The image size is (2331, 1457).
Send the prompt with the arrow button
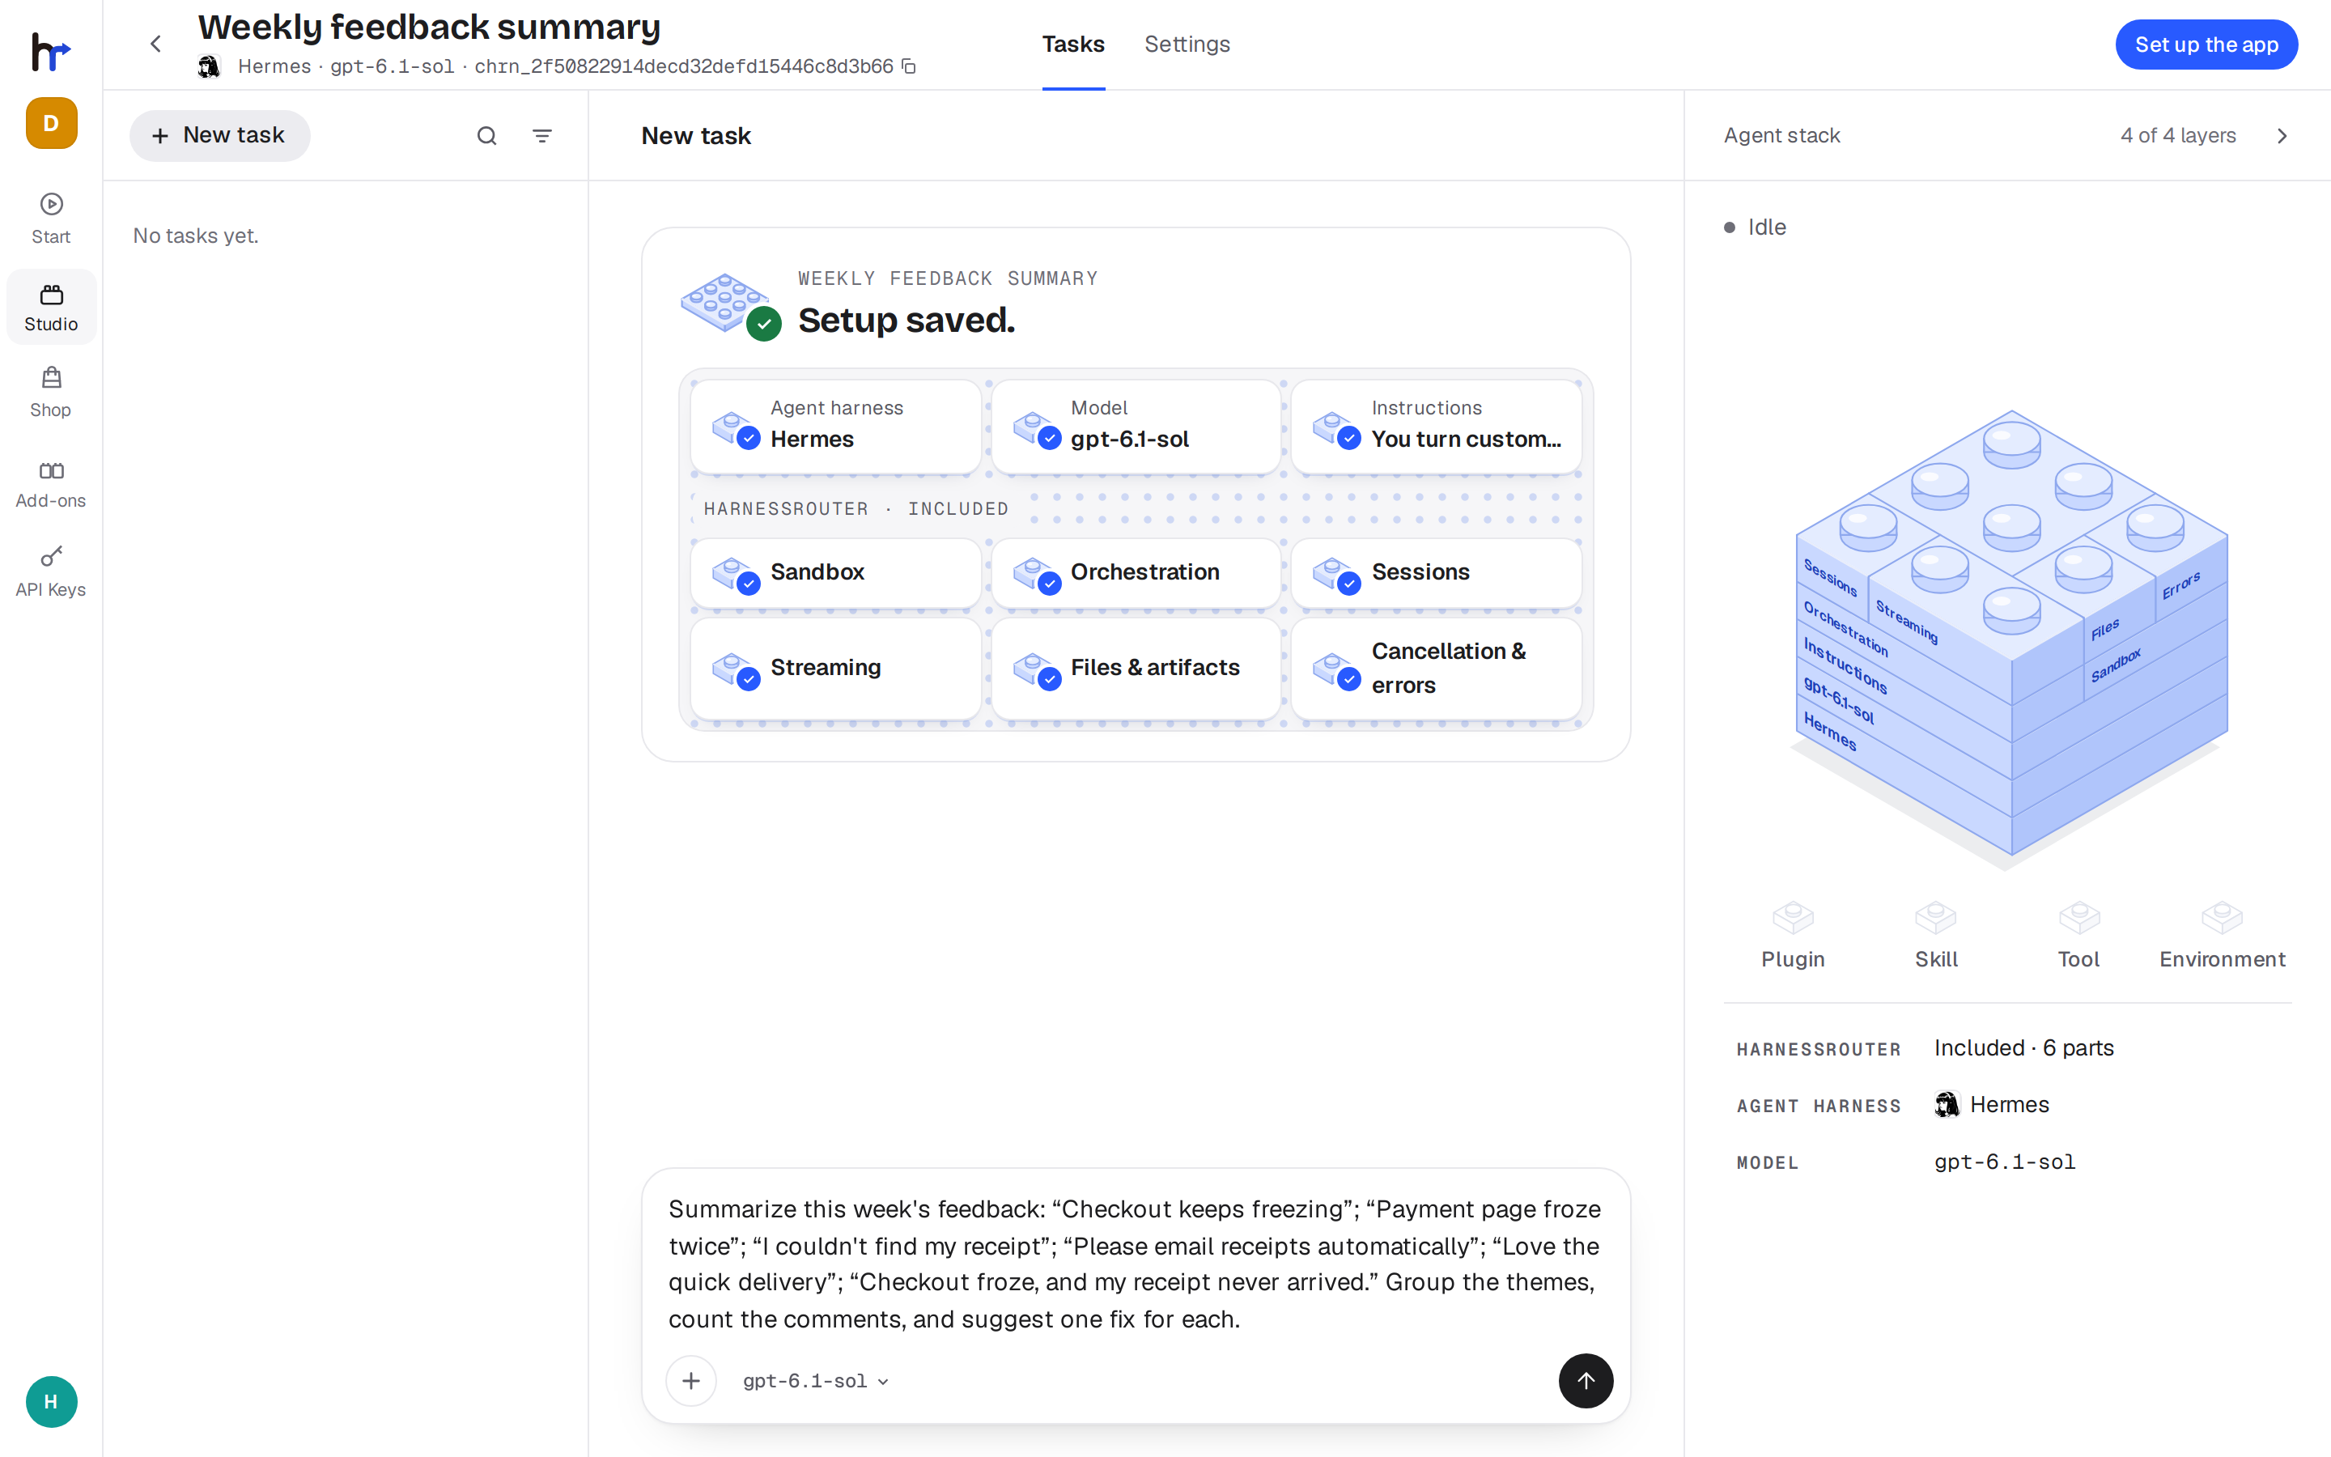click(1586, 1381)
